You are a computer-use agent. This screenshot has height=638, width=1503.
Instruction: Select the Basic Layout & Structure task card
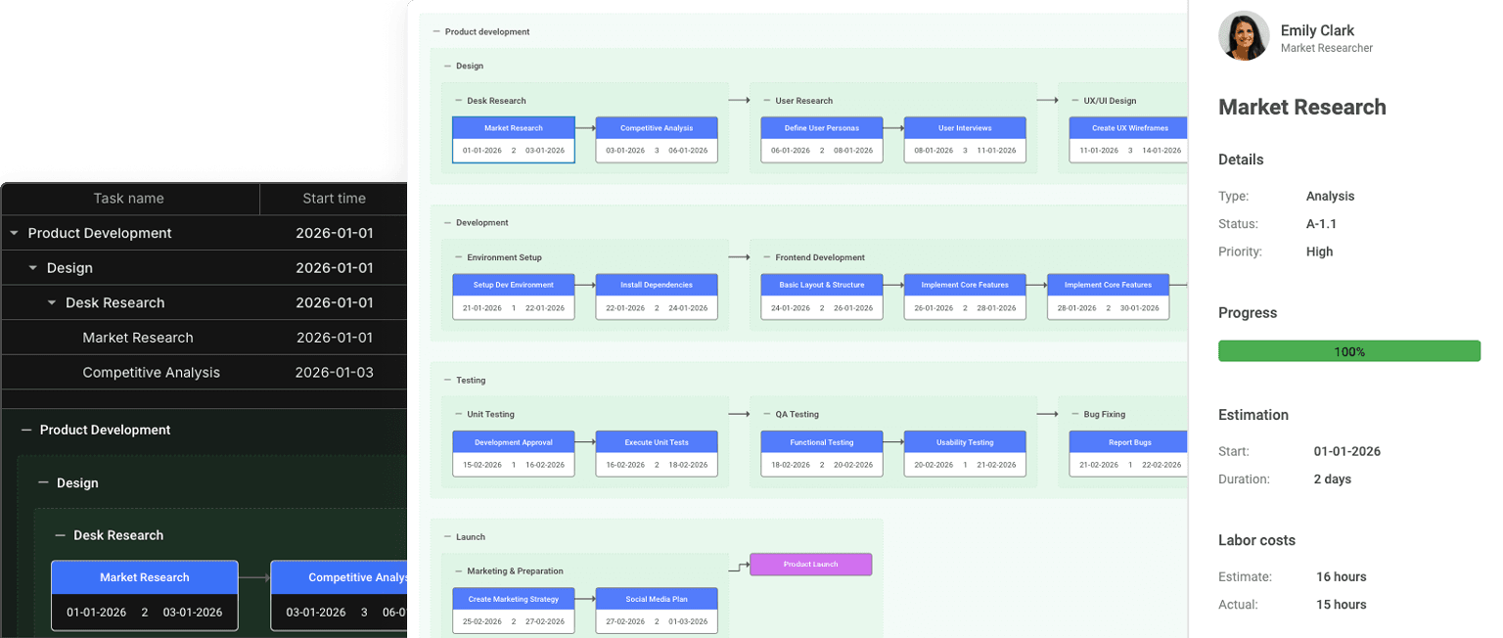tap(822, 296)
